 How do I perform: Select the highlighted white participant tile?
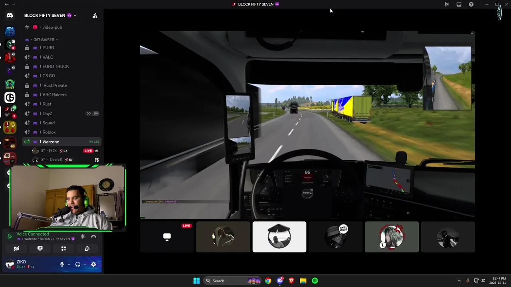pyautogui.click(x=279, y=237)
